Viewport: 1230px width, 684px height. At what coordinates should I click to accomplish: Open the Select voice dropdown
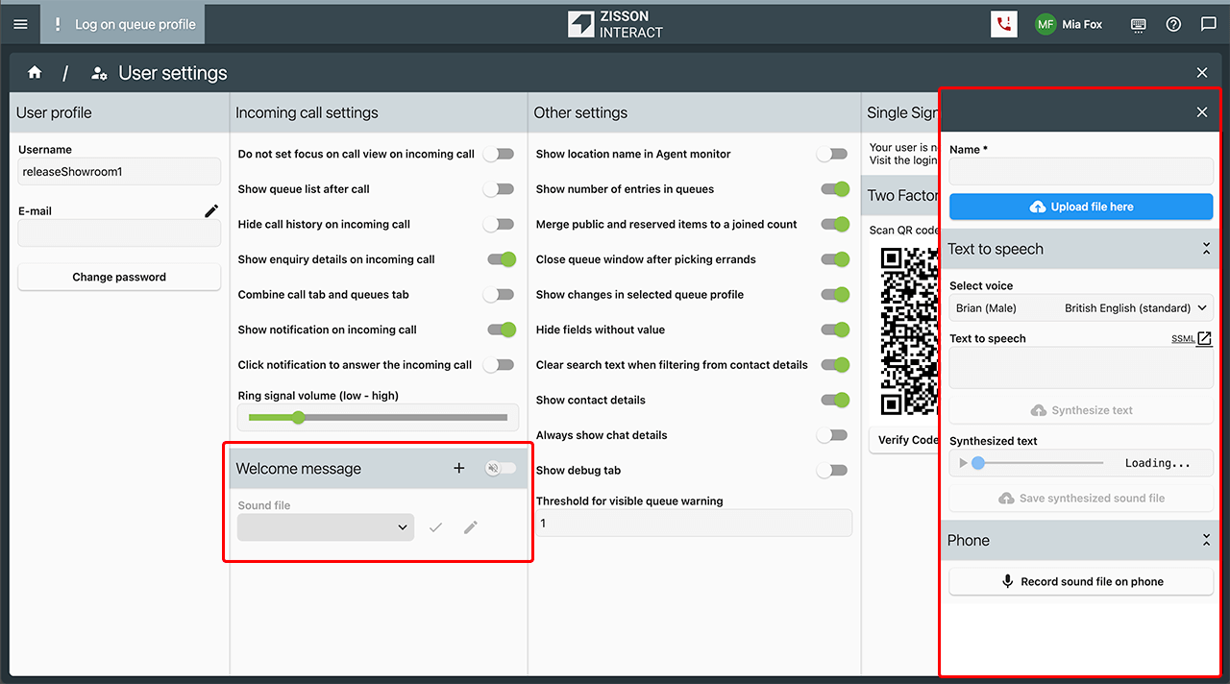coord(1081,308)
